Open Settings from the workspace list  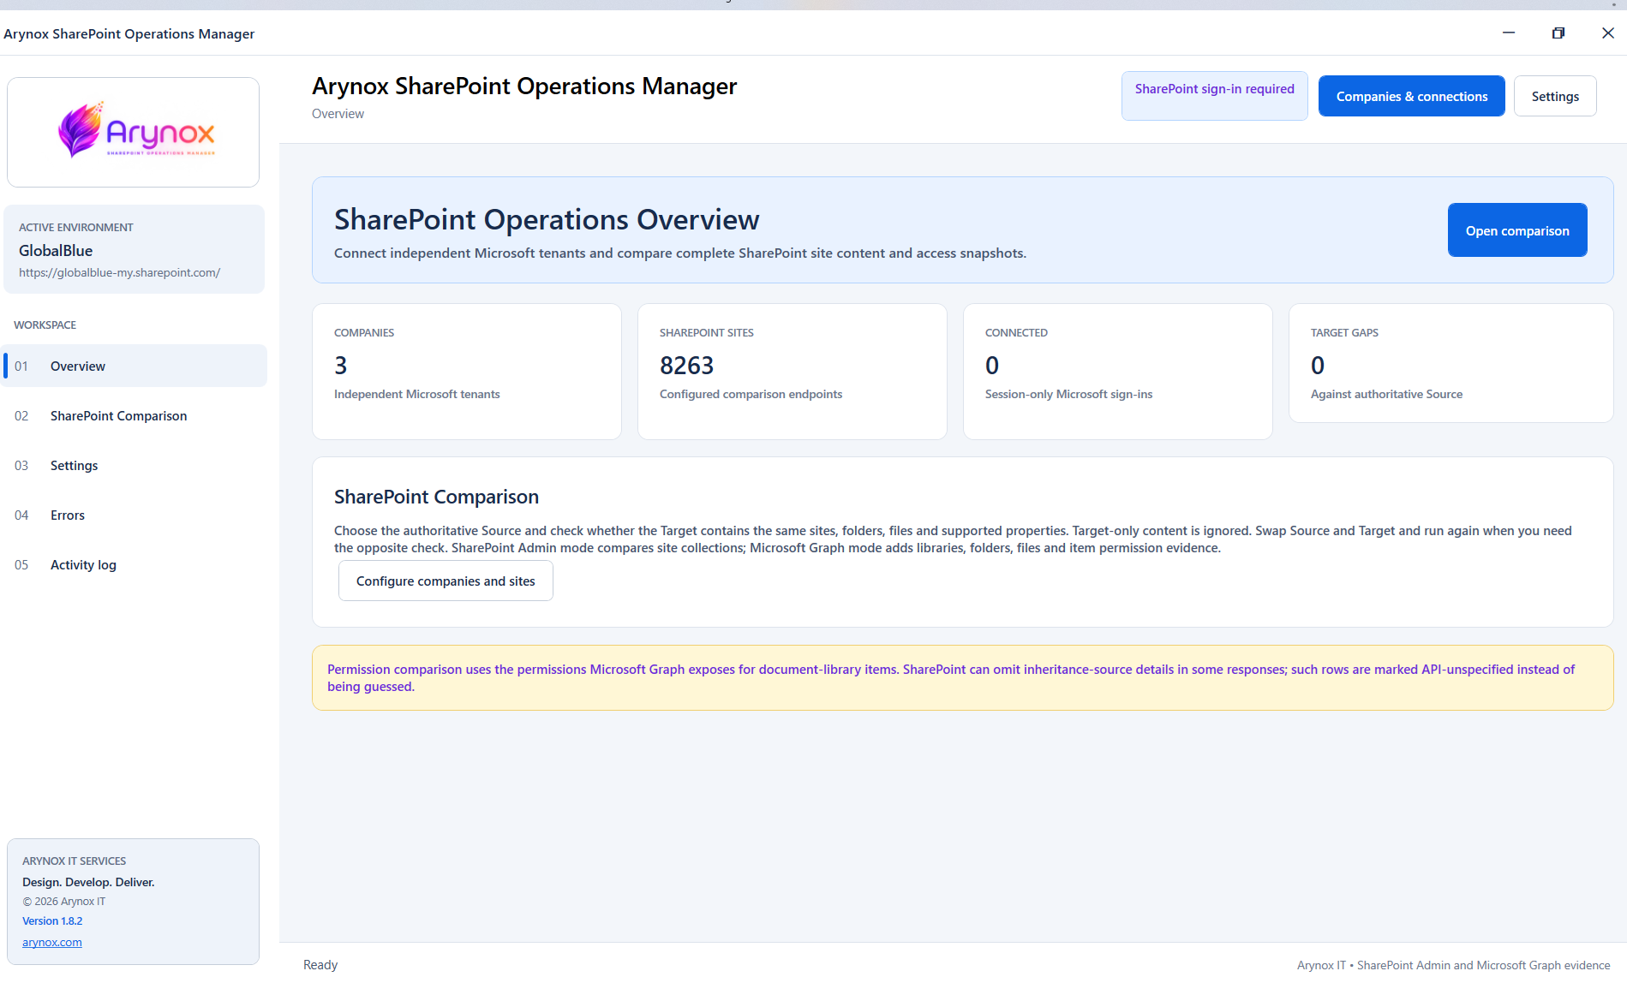click(x=135, y=465)
